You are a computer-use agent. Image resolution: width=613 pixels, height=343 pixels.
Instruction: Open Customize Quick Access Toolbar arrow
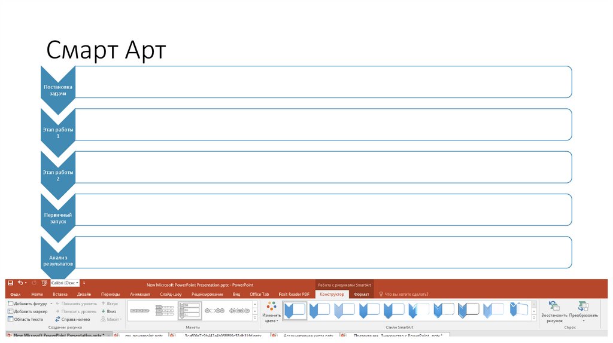point(84,283)
